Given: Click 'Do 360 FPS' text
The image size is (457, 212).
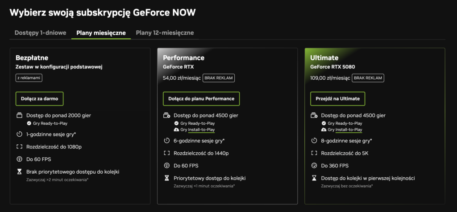Looking at the screenshot, I should (335, 166).
